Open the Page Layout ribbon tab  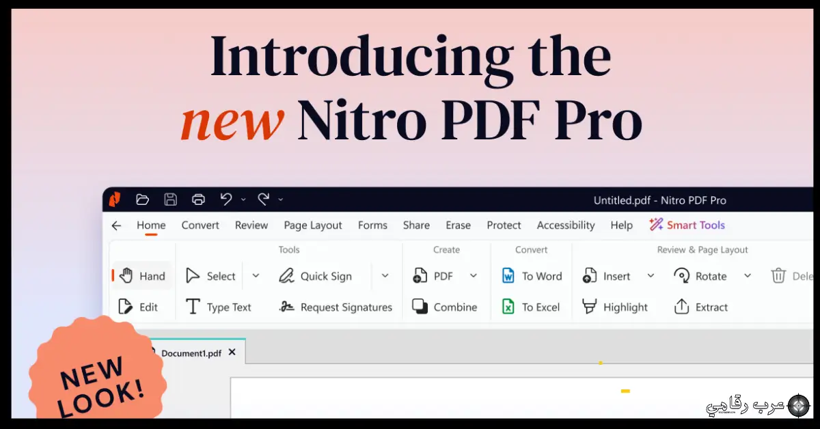point(313,225)
